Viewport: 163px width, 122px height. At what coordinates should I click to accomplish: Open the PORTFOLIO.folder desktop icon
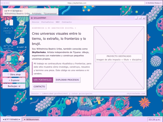pos(8,27)
